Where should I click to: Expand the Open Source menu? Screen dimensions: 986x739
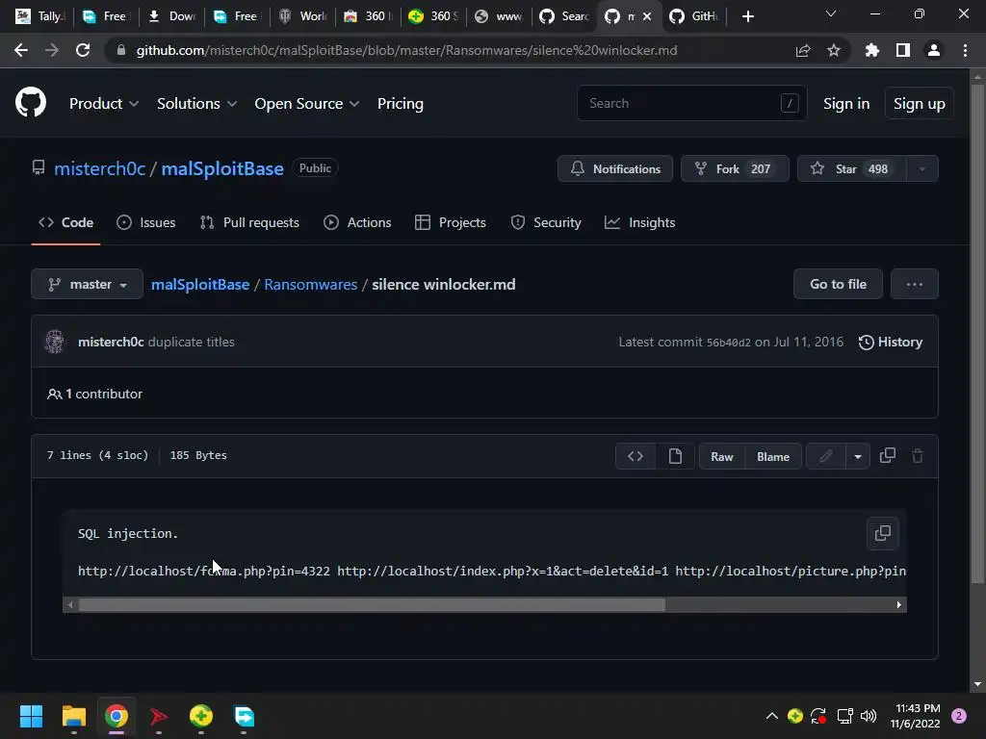[x=307, y=104]
